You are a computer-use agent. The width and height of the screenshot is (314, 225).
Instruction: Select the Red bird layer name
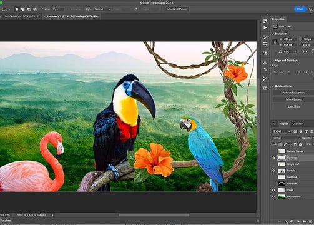pyautogui.click(x=292, y=177)
